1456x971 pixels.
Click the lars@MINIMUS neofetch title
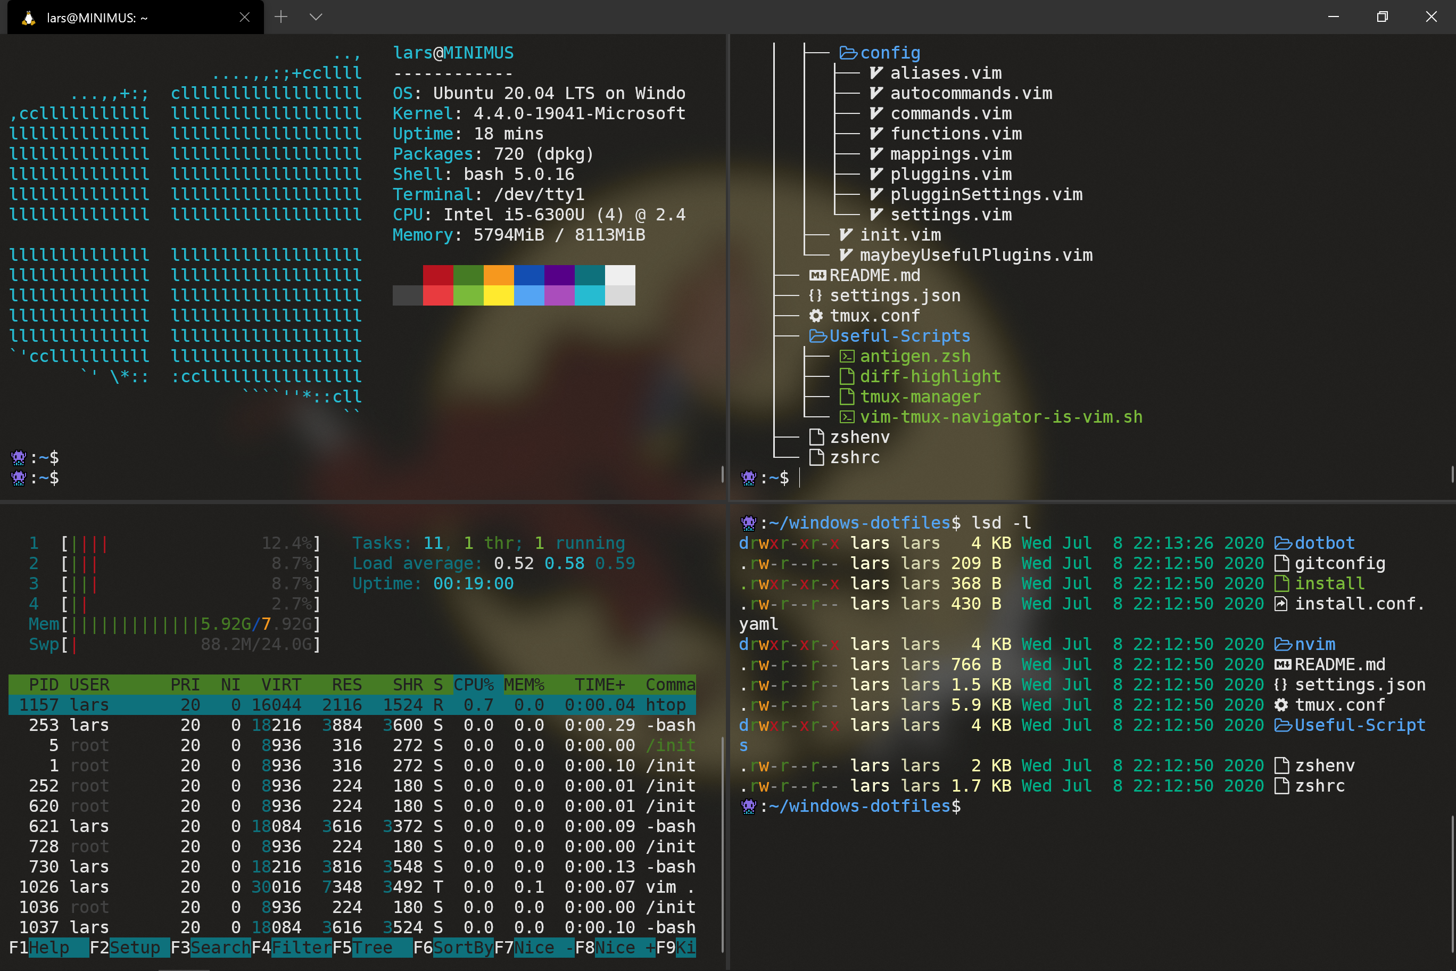(x=453, y=53)
